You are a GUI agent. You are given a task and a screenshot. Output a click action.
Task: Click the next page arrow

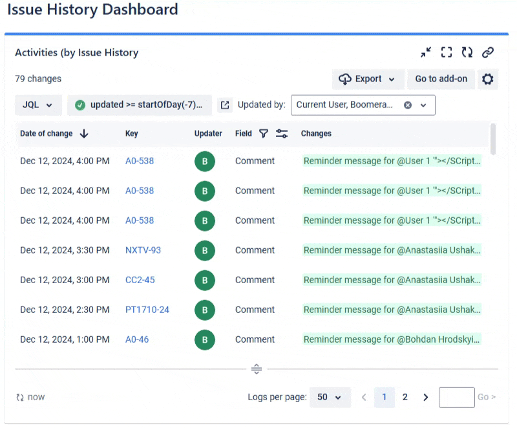[x=425, y=397]
